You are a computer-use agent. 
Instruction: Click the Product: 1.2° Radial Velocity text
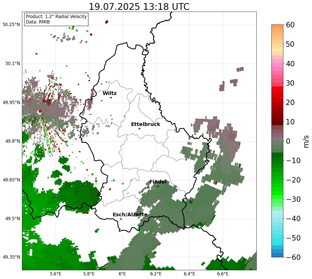click(56, 17)
